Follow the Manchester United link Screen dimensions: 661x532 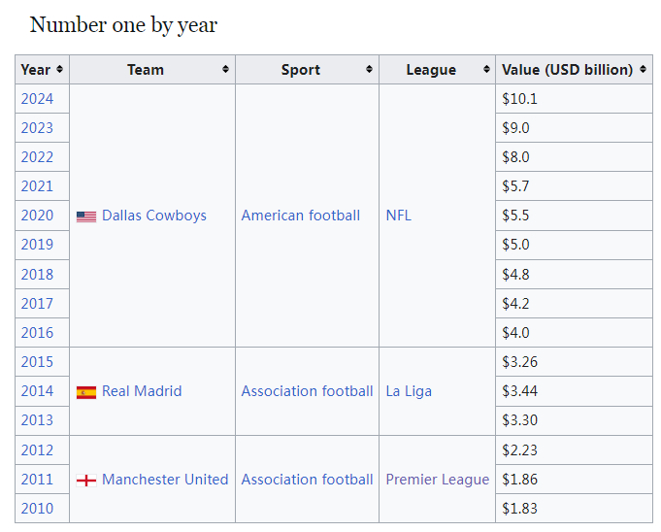pyautogui.click(x=165, y=480)
